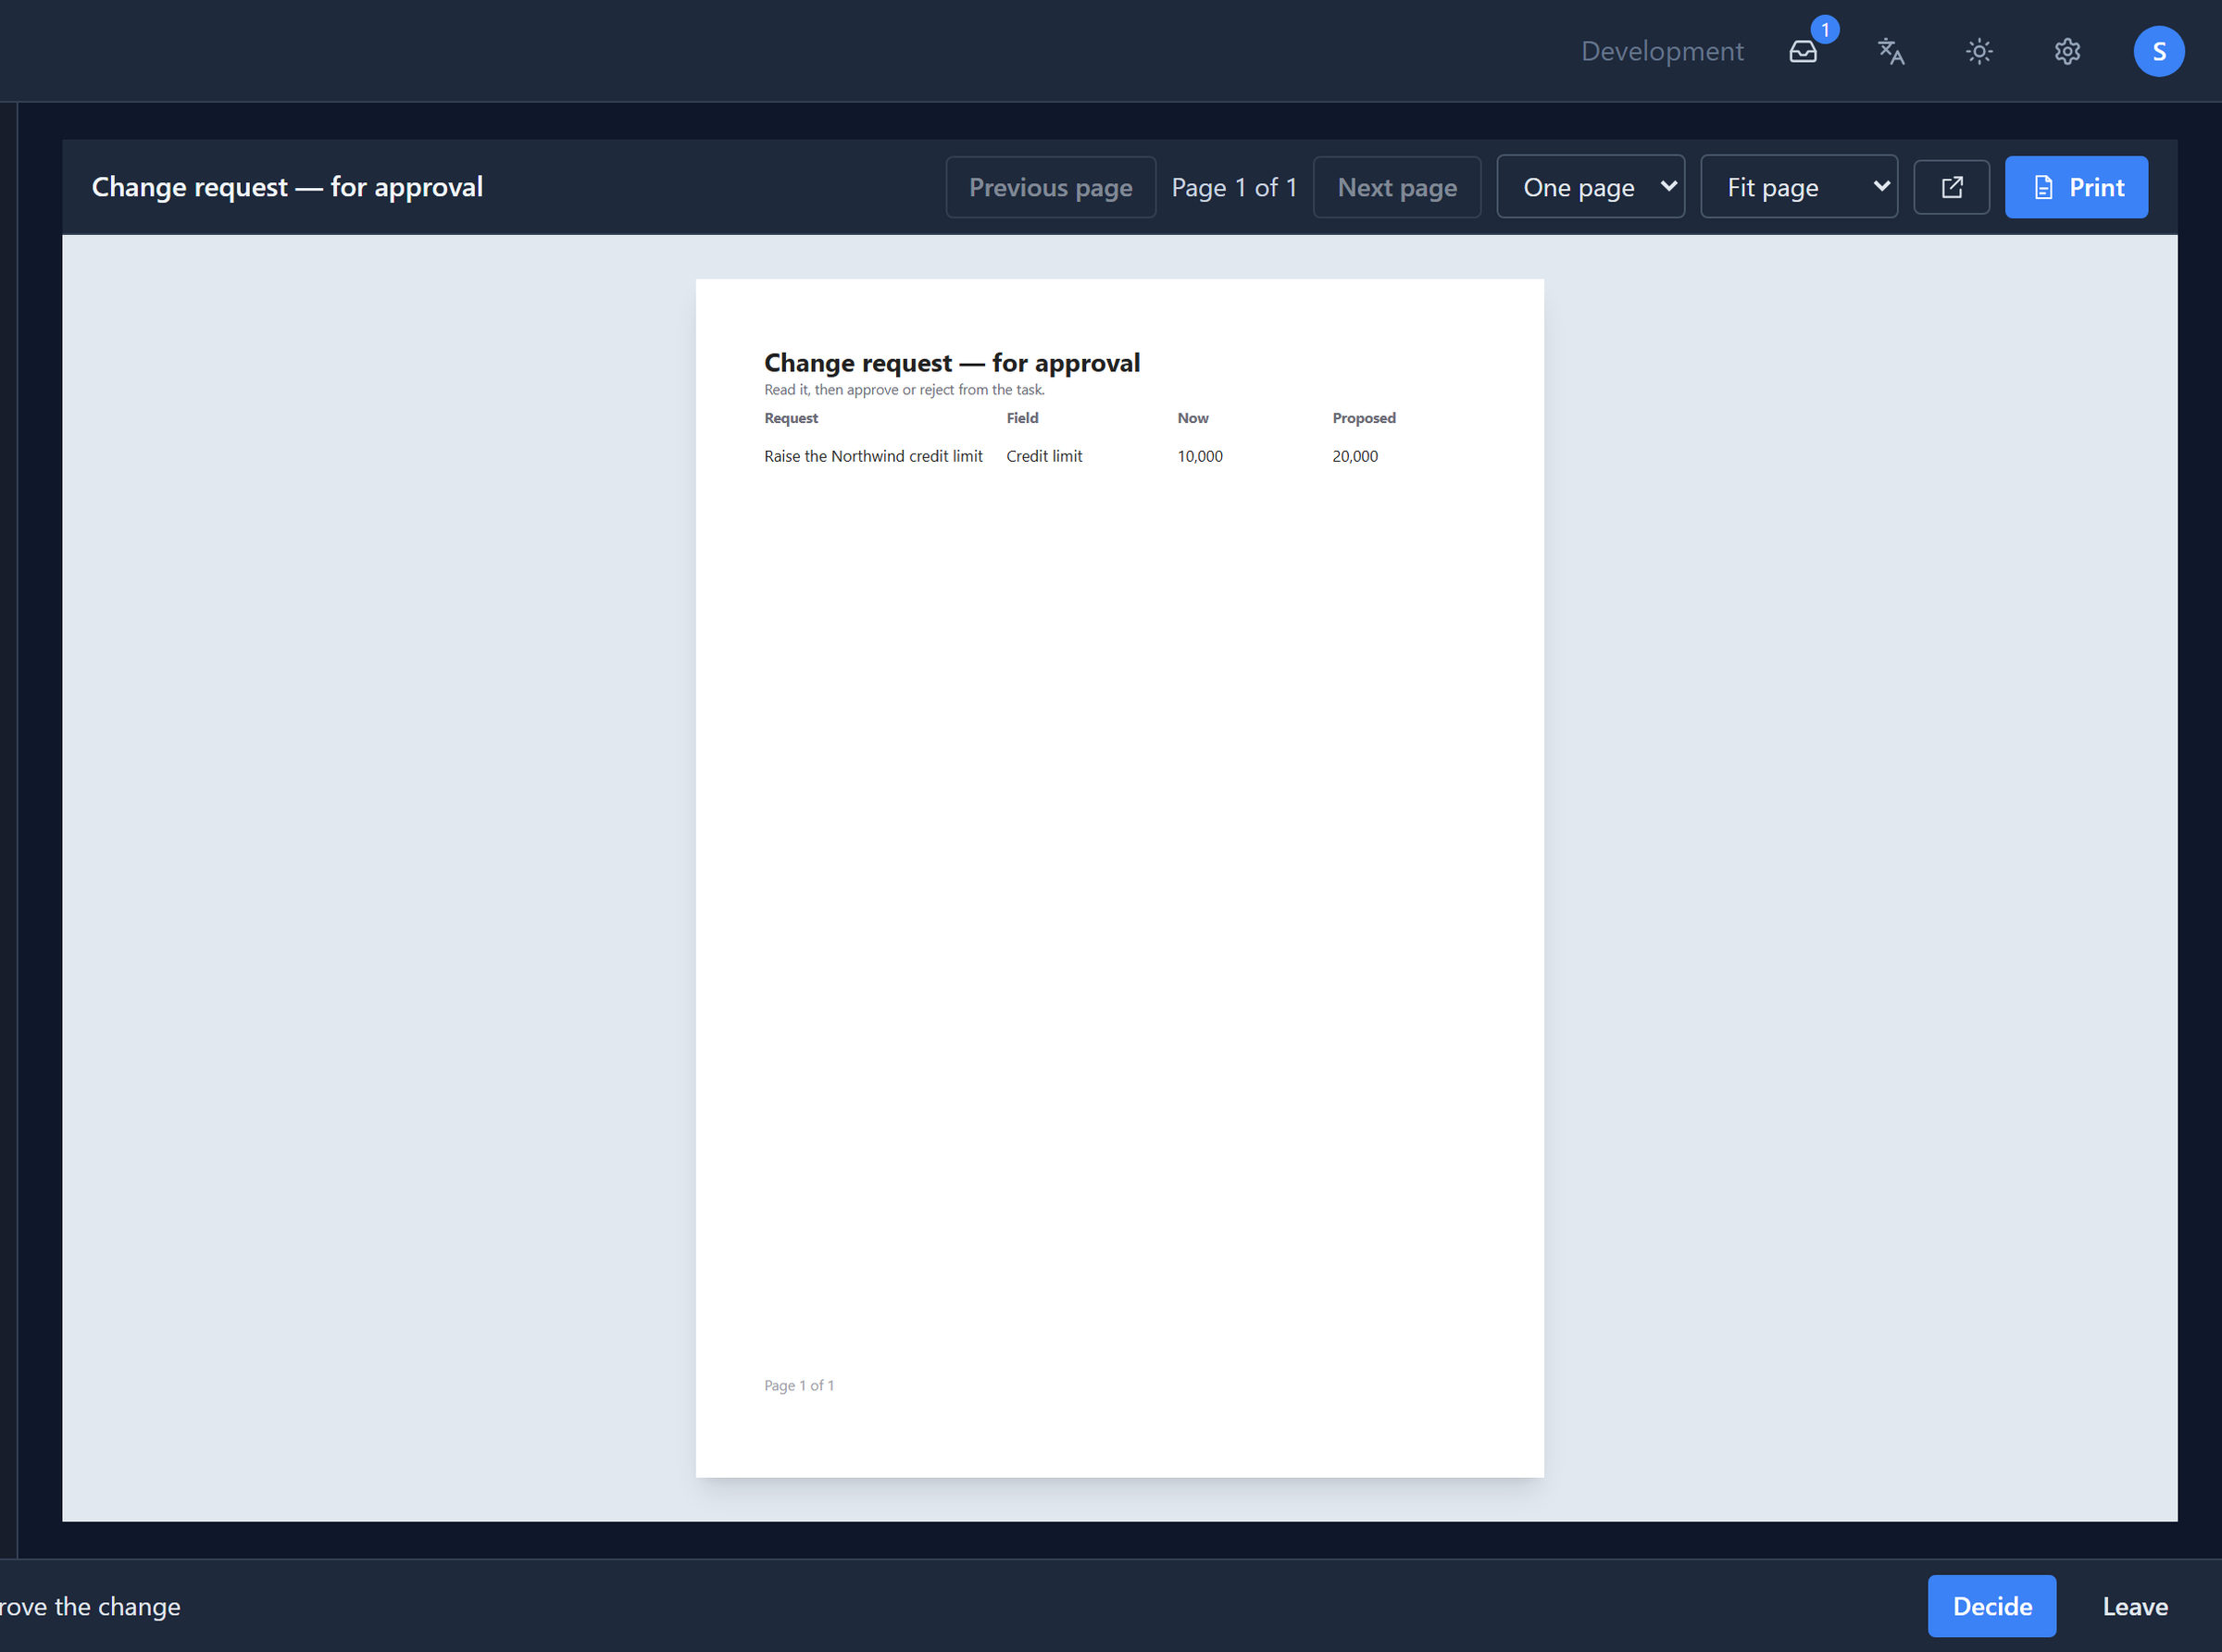
Task: Click the Proposed column header
Action: click(1364, 418)
